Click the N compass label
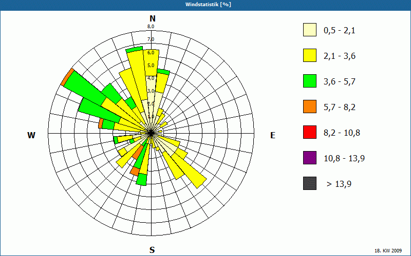The width and height of the screenshot is (411, 256). point(153,18)
